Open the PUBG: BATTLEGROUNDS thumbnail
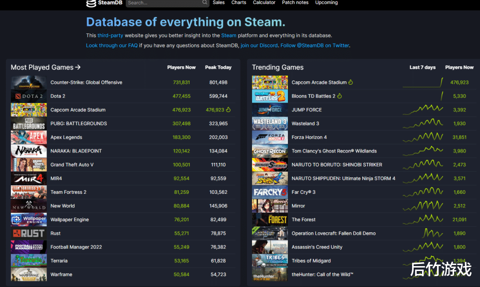Viewport: 480px width, 287px height. [x=29, y=124]
